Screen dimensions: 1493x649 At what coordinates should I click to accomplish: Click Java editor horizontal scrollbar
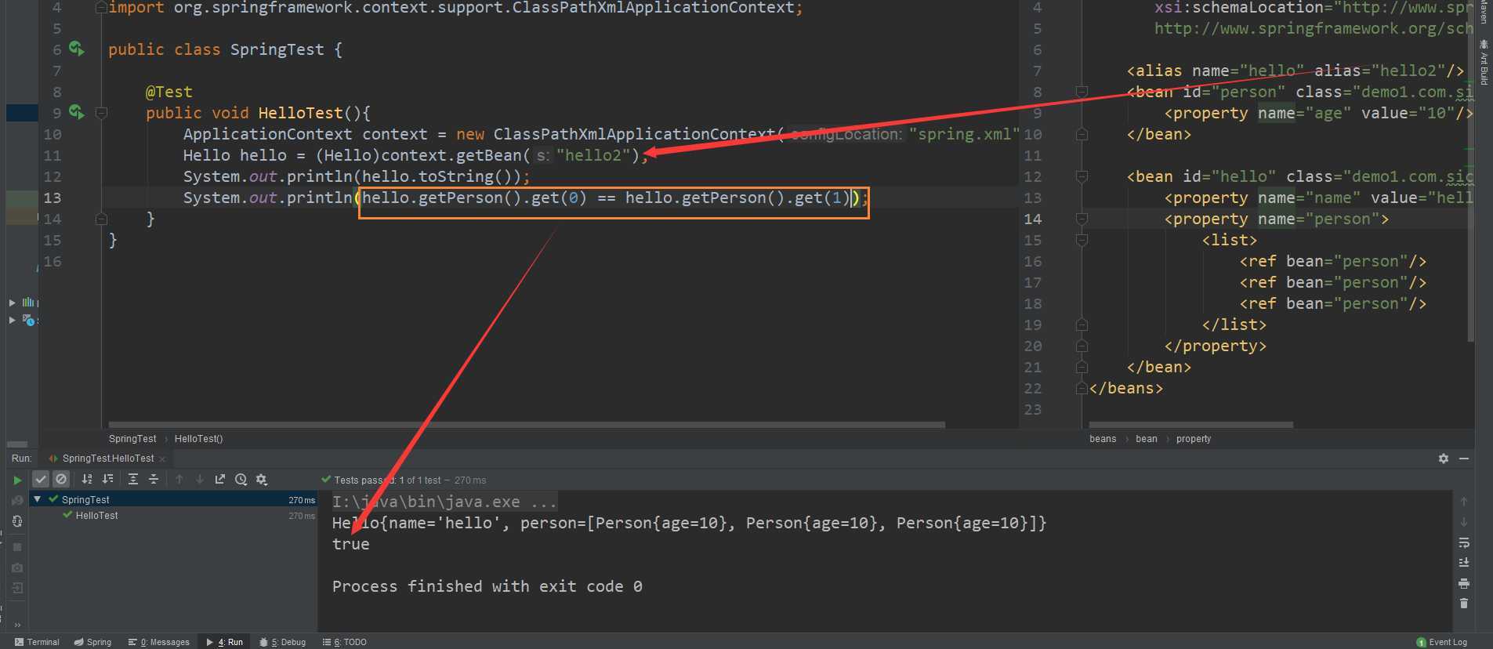527,425
